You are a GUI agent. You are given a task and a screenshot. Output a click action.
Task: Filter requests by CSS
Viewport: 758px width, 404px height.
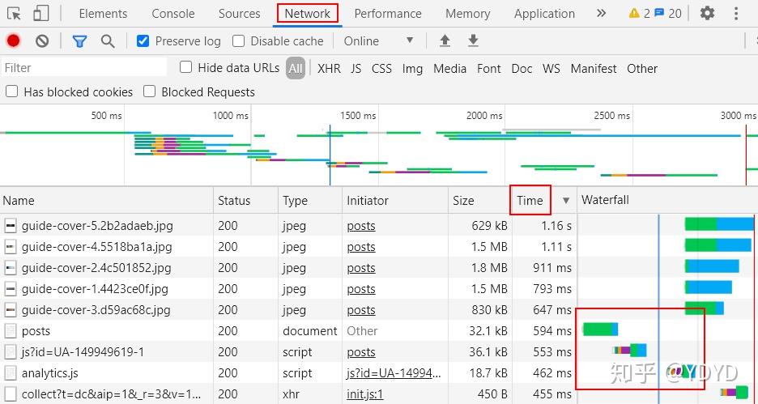(381, 69)
